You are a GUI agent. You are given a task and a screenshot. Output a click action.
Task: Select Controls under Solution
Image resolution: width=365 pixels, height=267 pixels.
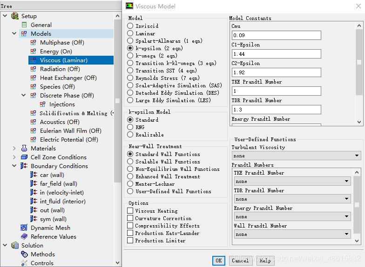42,263
